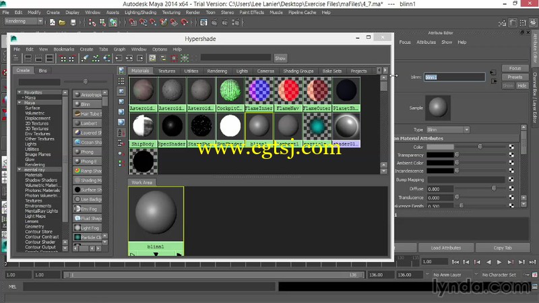This screenshot has width=539, height=303.
Task: Collapse the Favorites tree group
Action: click(x=20, y=92)
